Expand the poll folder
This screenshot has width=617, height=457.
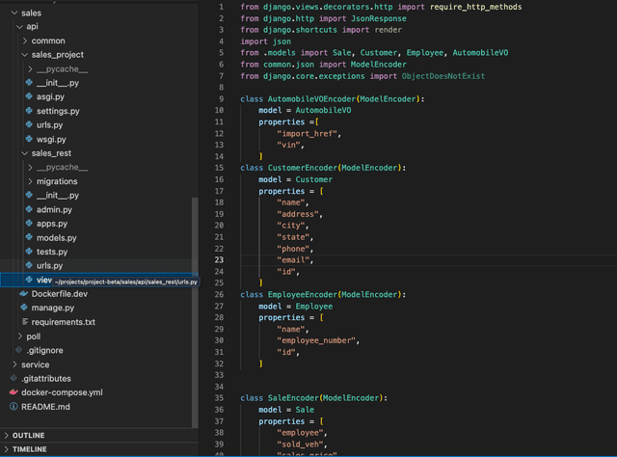pyautogui.click(x=34, y=336)
